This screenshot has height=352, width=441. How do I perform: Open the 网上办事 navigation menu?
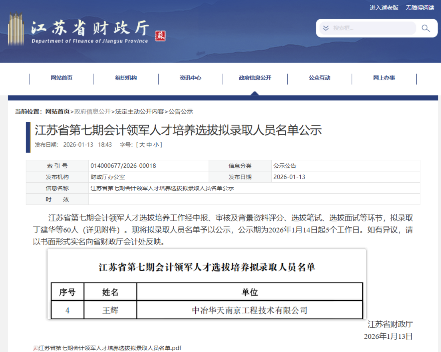point(384,78)
